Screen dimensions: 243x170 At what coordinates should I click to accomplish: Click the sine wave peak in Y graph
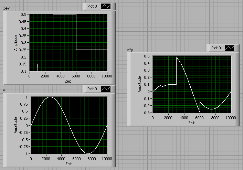(50, 97)
